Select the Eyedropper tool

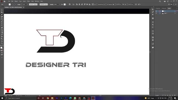point(2,34)
